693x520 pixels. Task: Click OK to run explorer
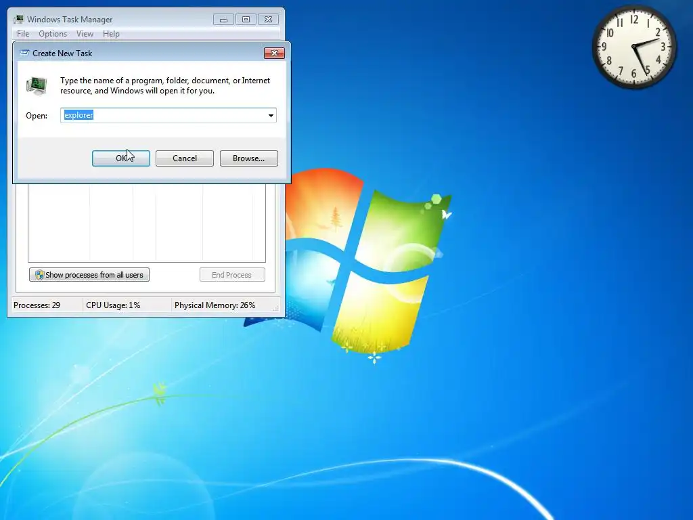(120, 158)
